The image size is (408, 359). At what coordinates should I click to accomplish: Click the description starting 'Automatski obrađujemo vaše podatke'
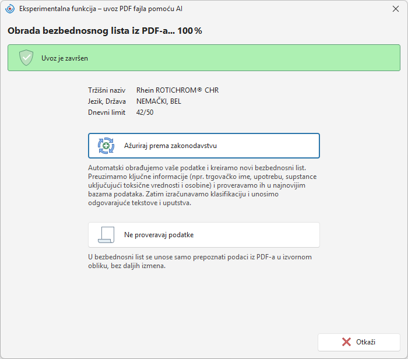[202, 185]
